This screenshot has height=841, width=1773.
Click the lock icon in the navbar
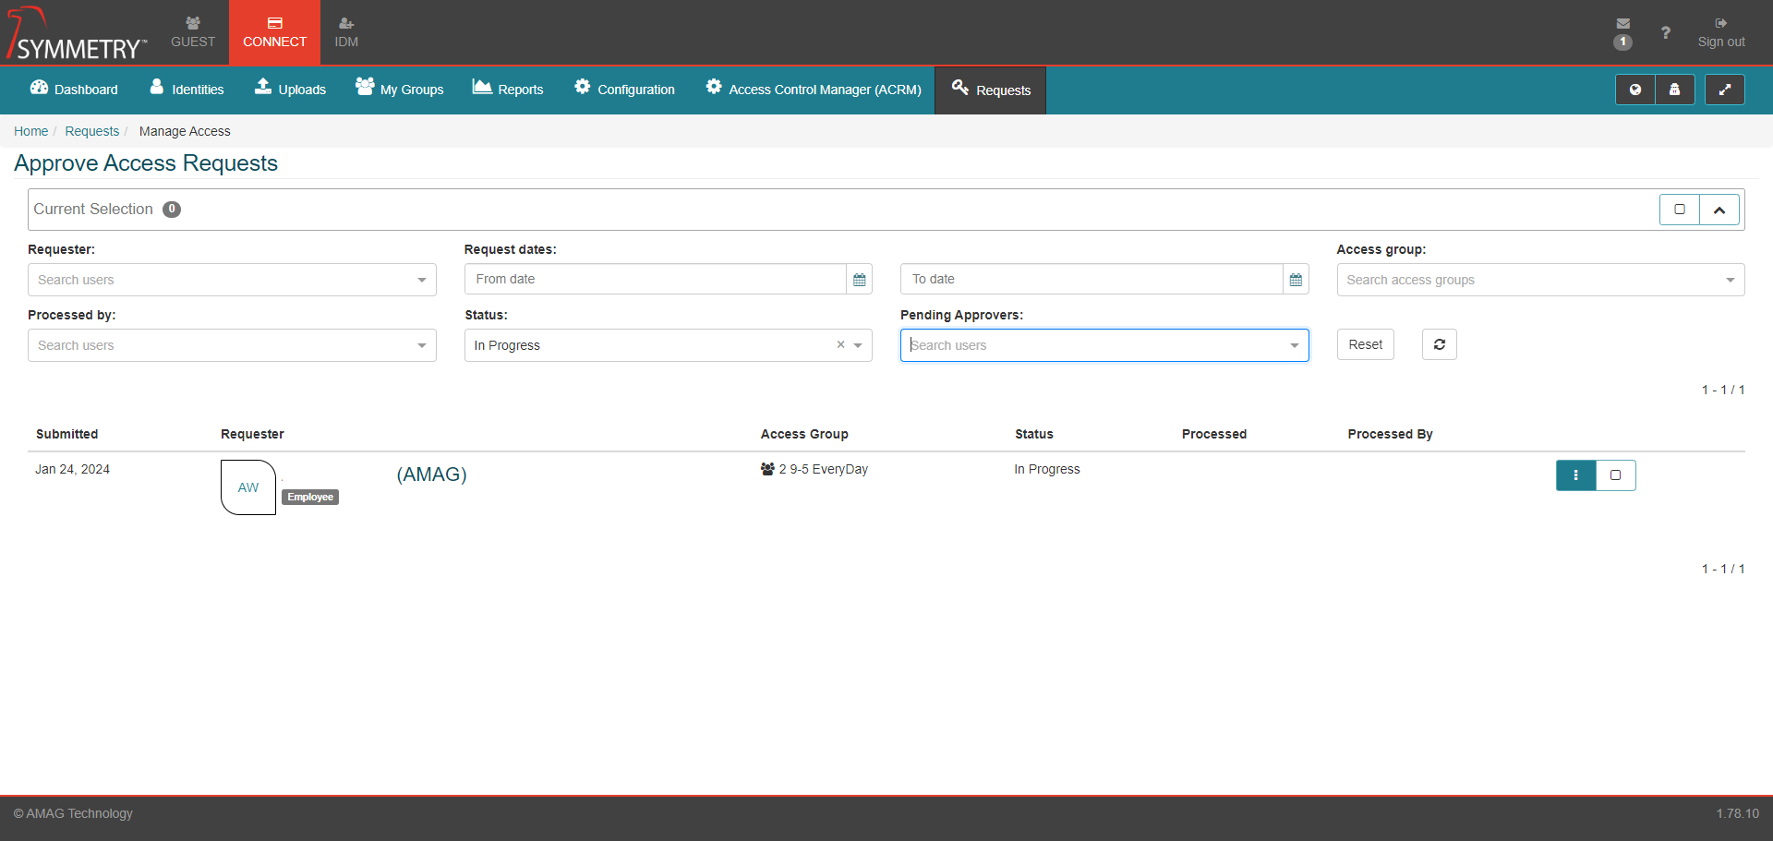click(x=1675, y=90)
